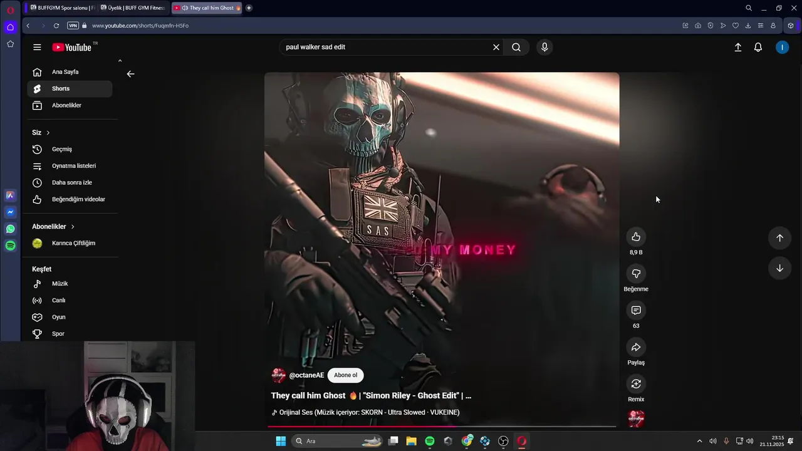This screenshot has height=451, width=802.
Task: Open Opera downloads icon
Action: [748, 26]
